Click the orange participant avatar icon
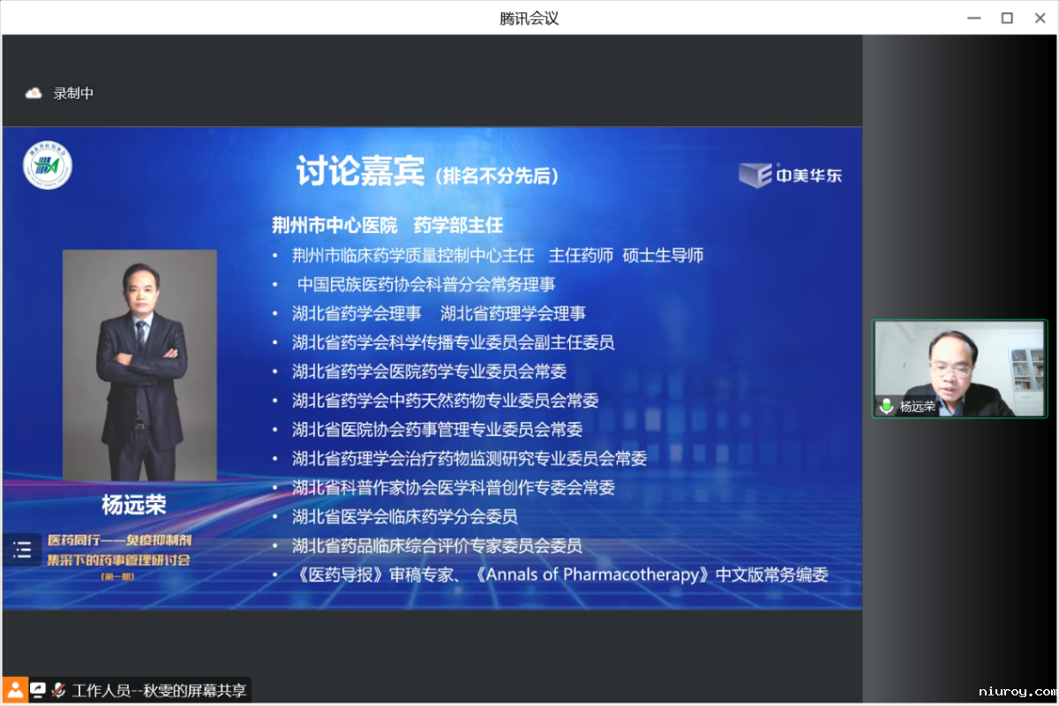 tap(15, 690)
